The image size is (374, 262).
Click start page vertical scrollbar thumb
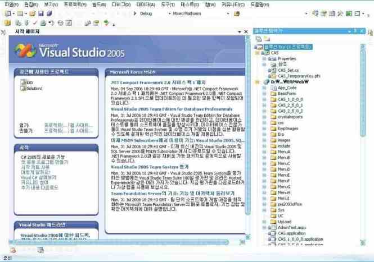click(x=248, y=127)
